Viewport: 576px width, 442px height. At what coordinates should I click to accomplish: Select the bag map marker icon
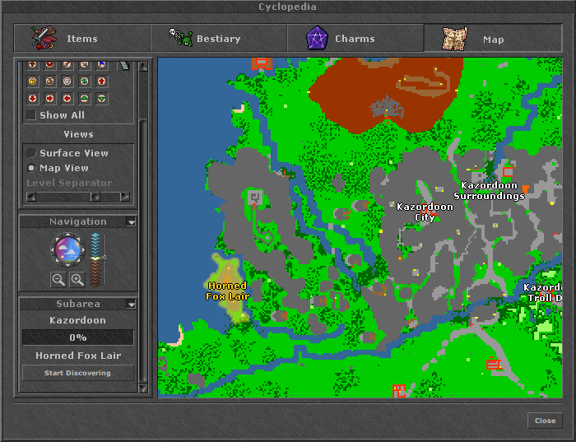click(x=49, y=81)
